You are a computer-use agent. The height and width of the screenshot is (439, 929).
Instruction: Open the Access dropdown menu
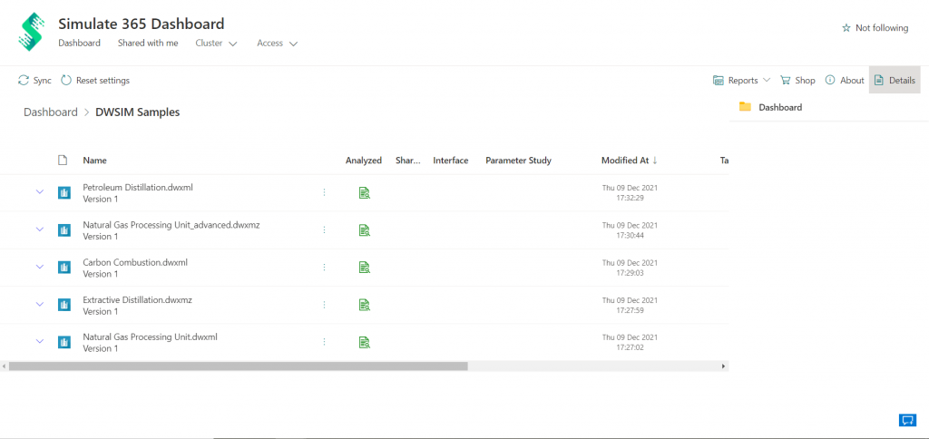click(x=277, y=44)
